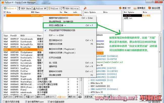Image resolution: width=164 pixels, height=103 pixels.
Task: Click the tab strip's right scroll arrow
Action: click(x=81, y=97)
